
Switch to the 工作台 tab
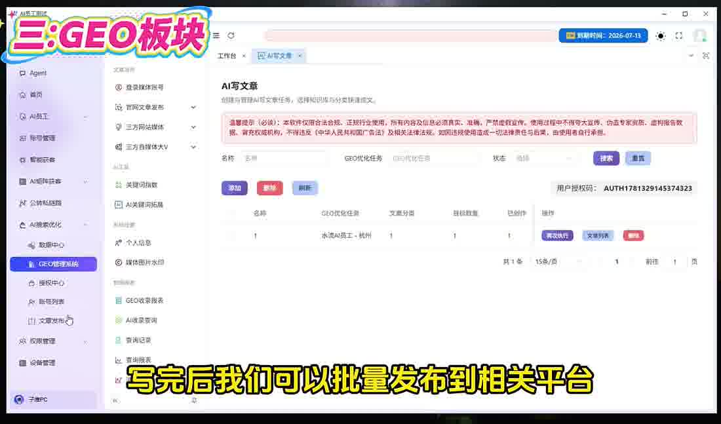point(227,56)
